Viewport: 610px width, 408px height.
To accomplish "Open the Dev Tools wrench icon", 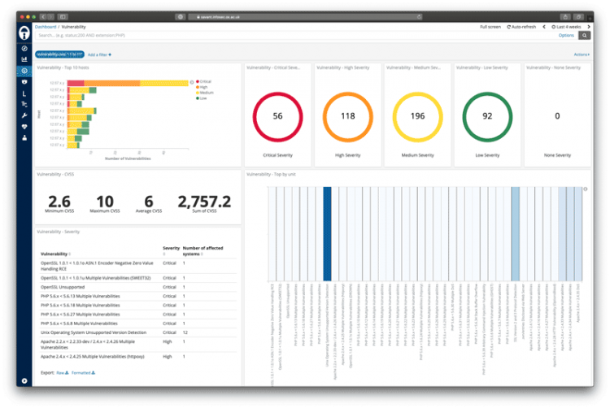I will (24, 115).
